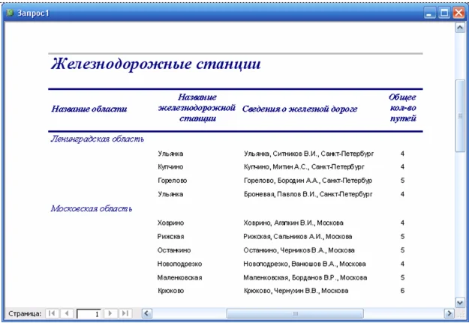The image size is (469, 323).
Task: Close the Запрос1 report window
Action: pos(458,13)
